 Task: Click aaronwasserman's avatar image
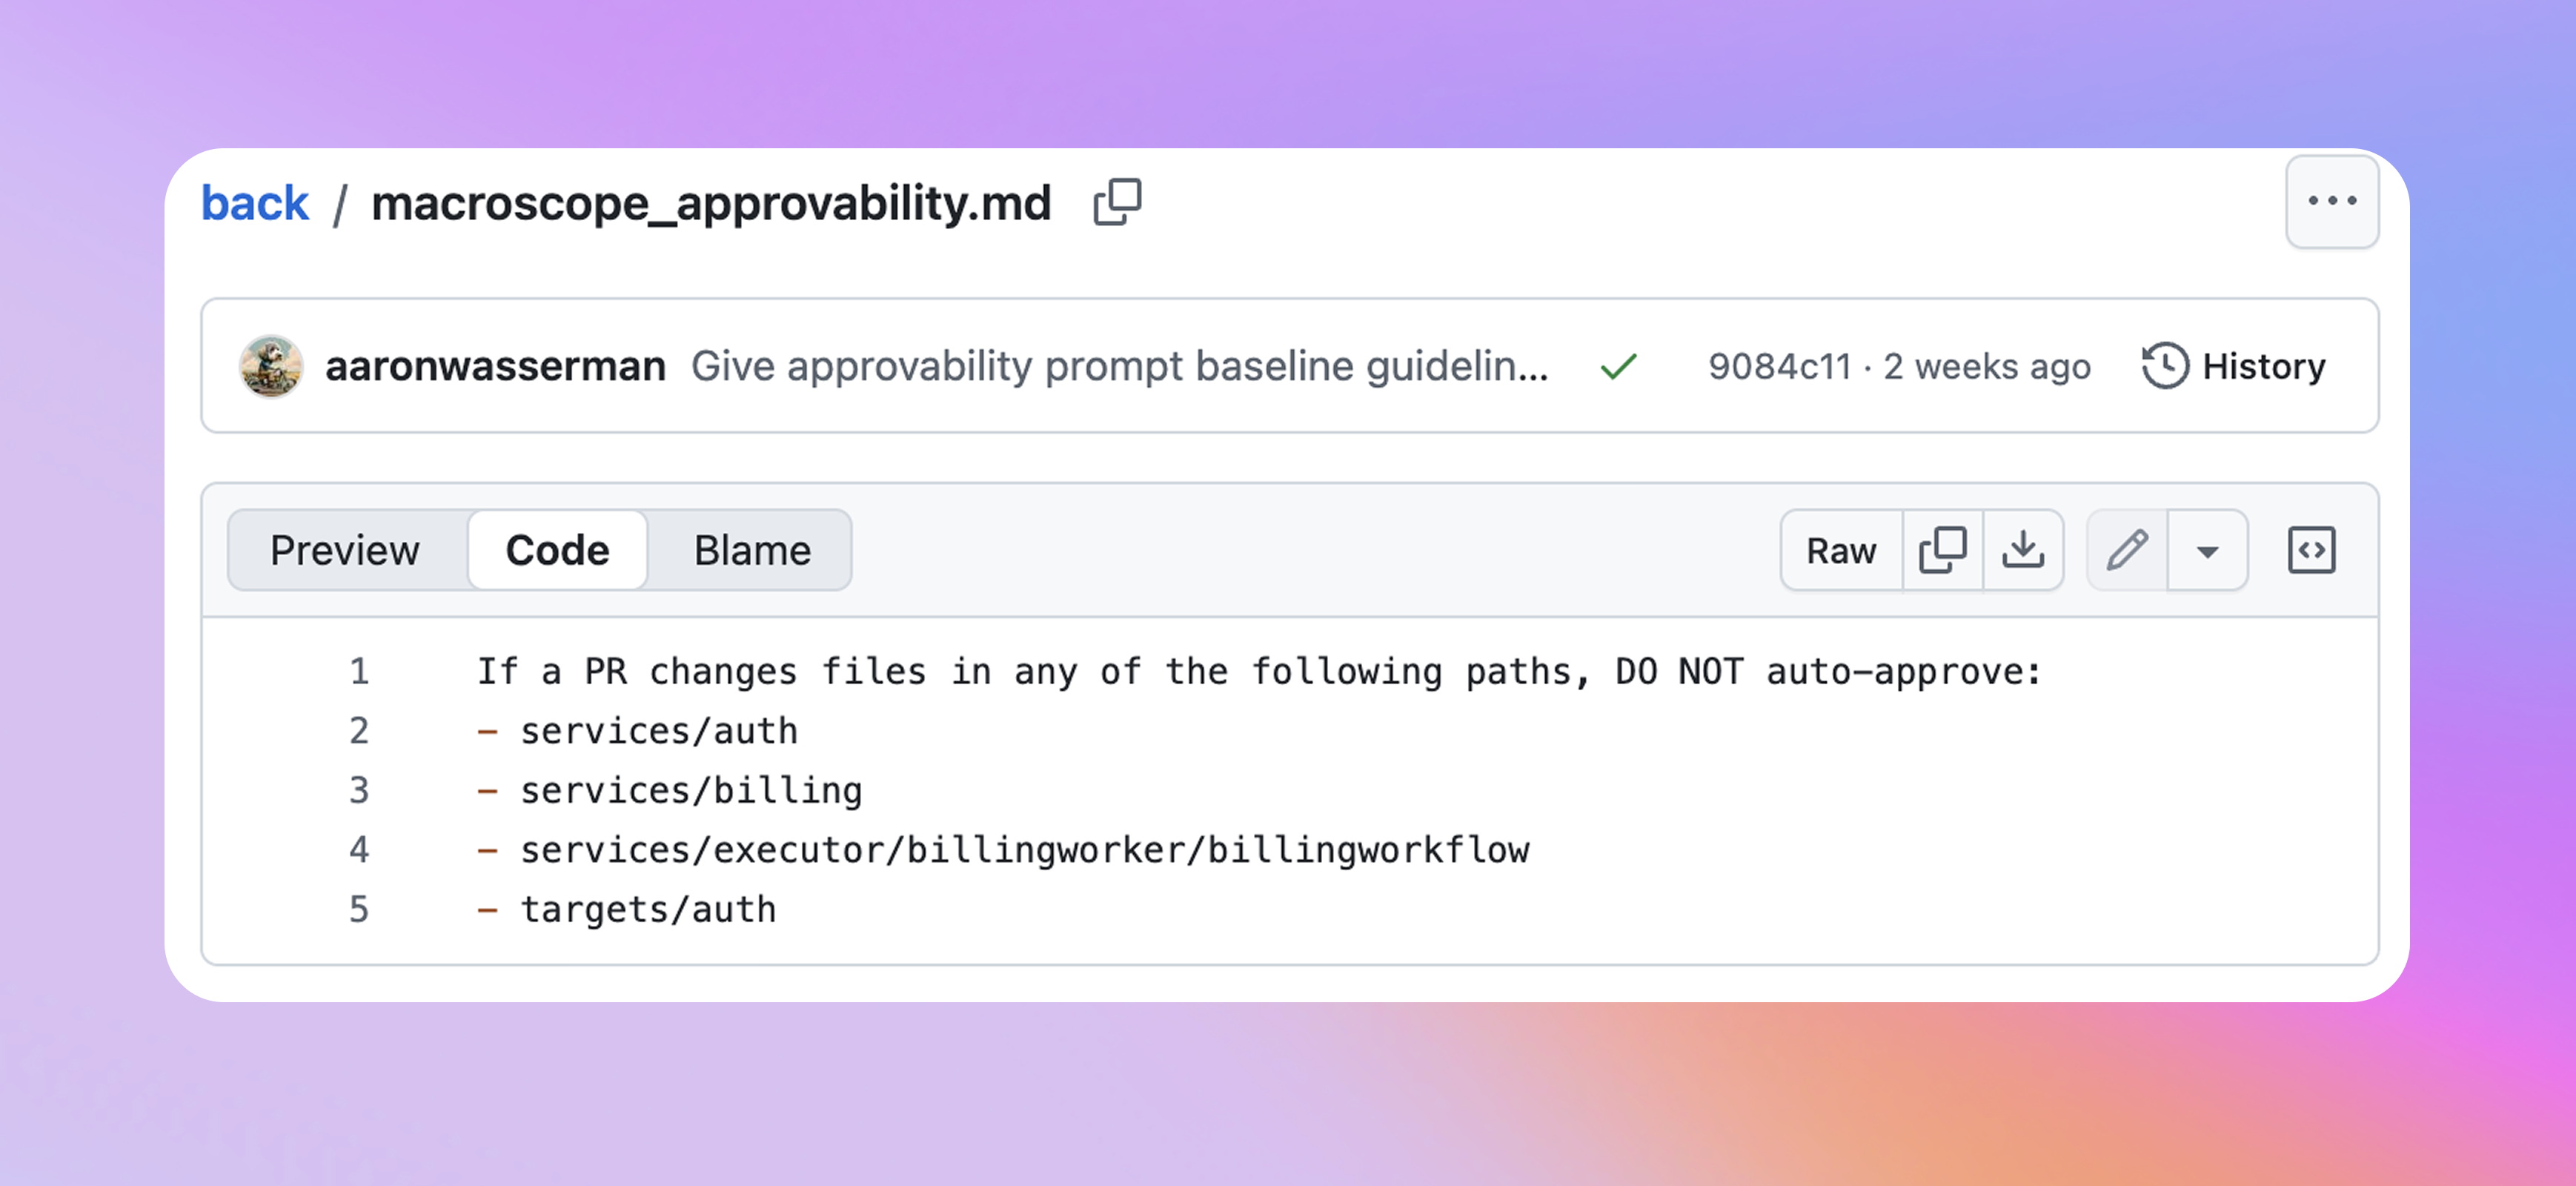pos(271,366)
